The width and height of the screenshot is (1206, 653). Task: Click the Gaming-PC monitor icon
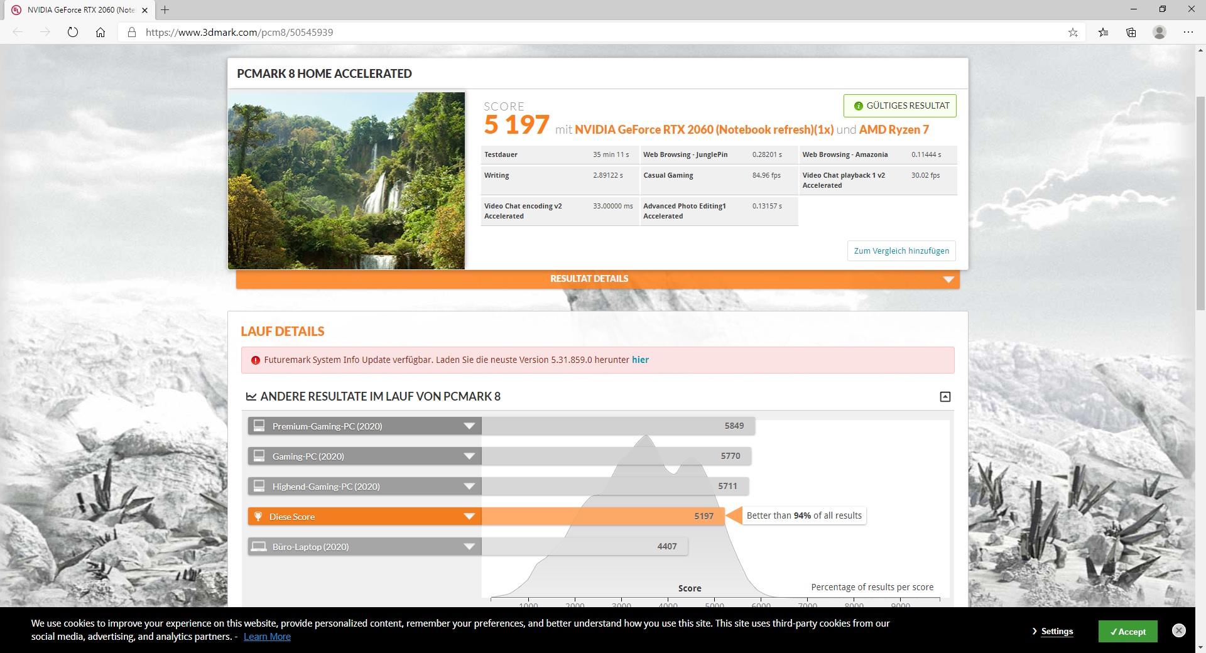tap(259, 456)
